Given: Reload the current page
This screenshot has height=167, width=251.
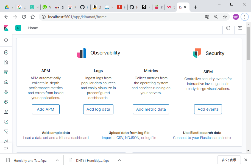Looking at the screenshot, I should pos(24,17).
